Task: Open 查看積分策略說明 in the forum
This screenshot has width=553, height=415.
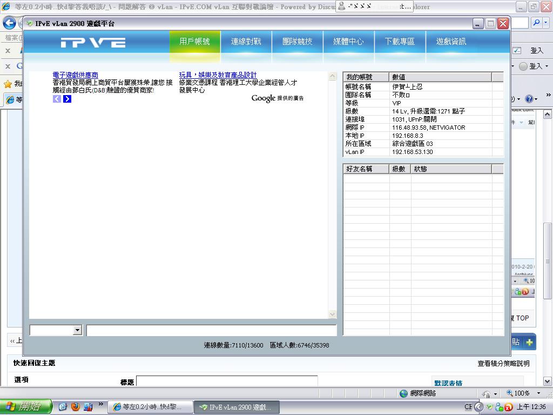Action: pos(504,364)
